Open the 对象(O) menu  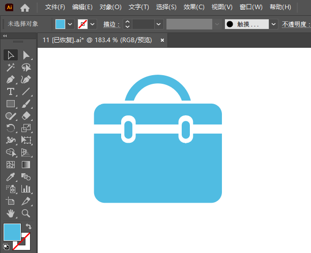pyautogui.click(x=110, y=7)
